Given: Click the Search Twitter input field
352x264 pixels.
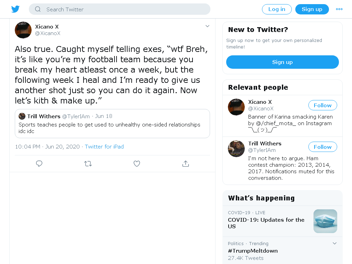Looking at the screenshot, I should [119, 9].
